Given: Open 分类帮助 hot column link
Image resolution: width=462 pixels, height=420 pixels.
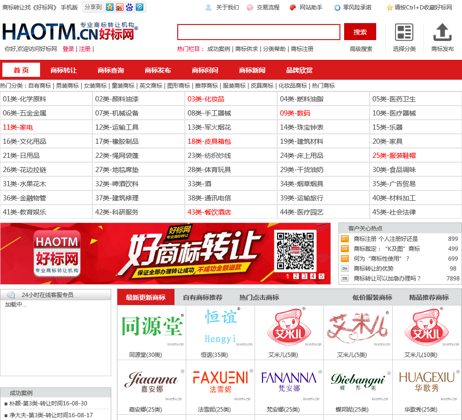Looking at the screenshot, I should pyautogui.click(x=274, y=49).
